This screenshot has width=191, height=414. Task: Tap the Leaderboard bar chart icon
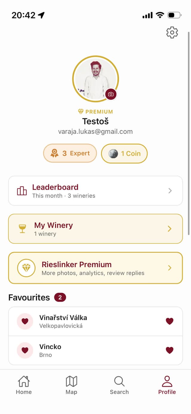[22, 191]
